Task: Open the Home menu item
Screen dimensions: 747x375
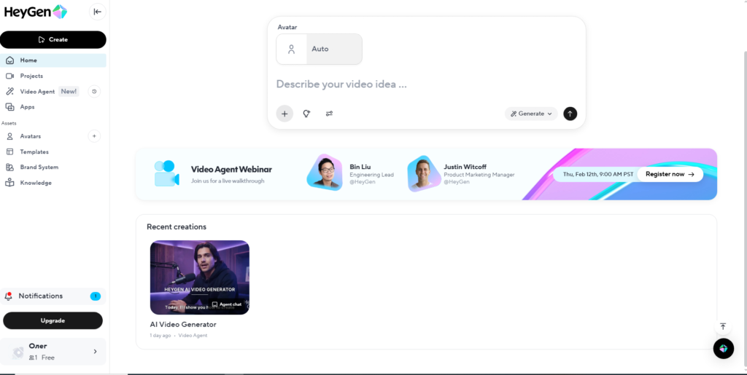Action: tap(53, 60)
